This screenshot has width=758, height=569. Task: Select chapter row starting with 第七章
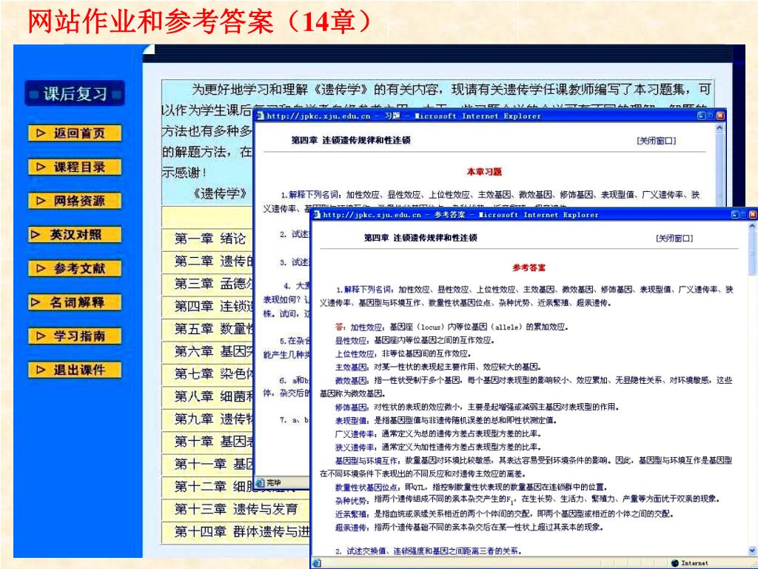(208, 374)
